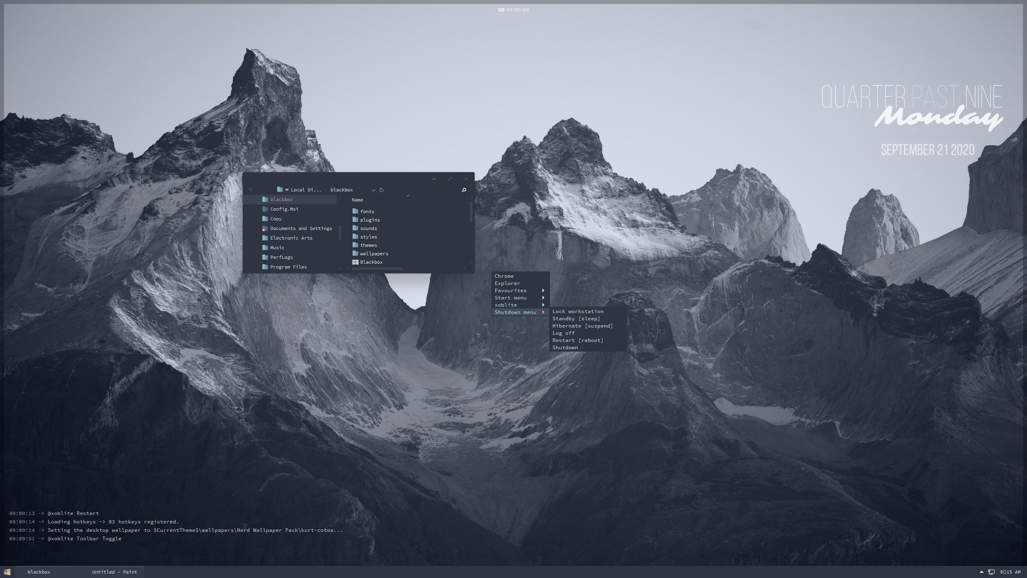Open the search in the explorer window
The width and height of the screenshot is (1027, 578).
click(464, 189)
